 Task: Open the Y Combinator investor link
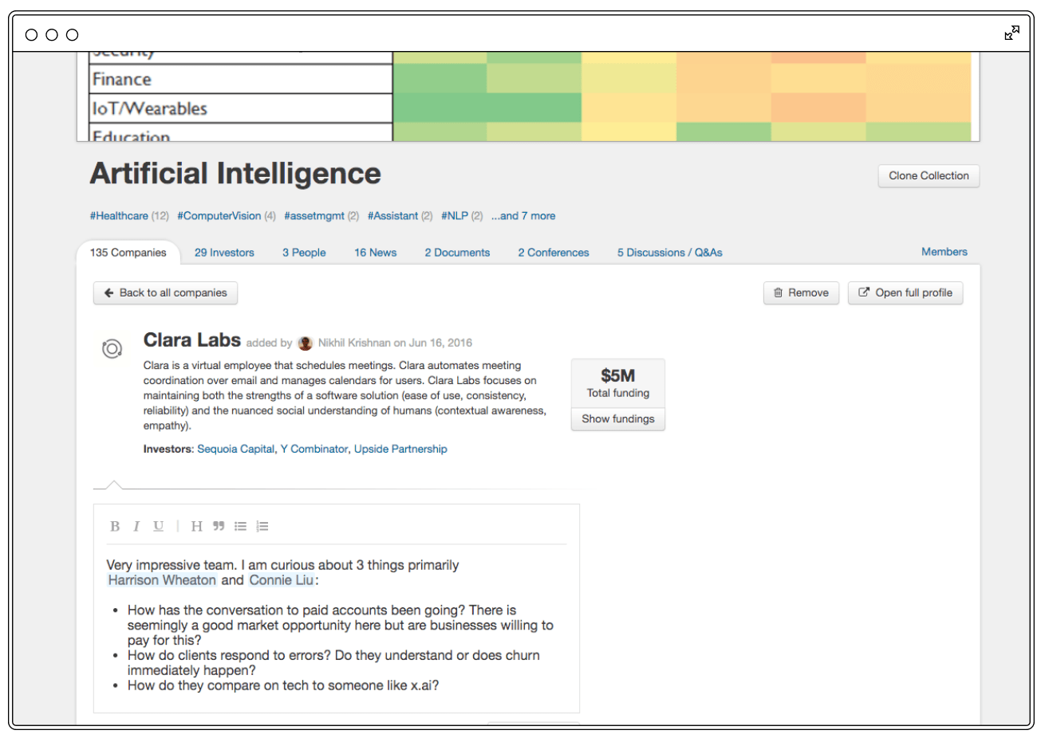tap(314, 449)
